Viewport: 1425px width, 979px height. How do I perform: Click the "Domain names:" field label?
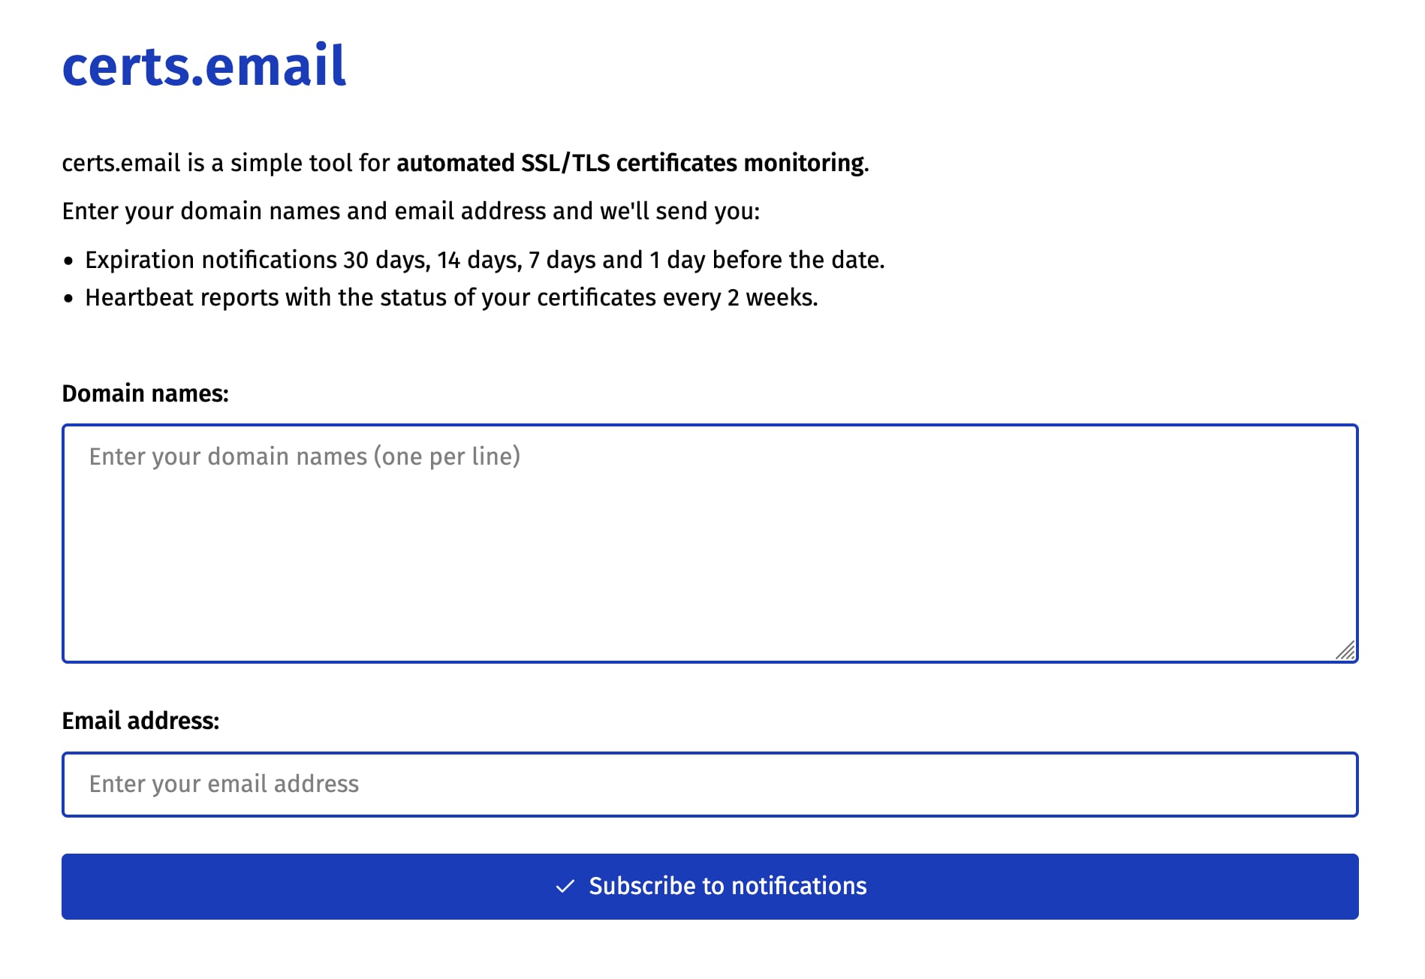click(145, 393)
